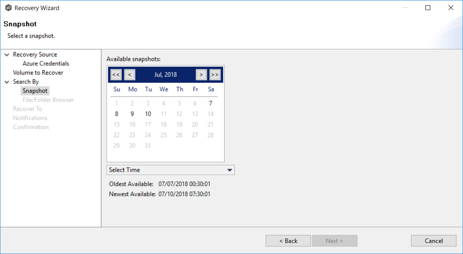The height and width of the screenshot is (254, 463).
Task: Choose July 8 snapshot date
Action: pos(116,114)
